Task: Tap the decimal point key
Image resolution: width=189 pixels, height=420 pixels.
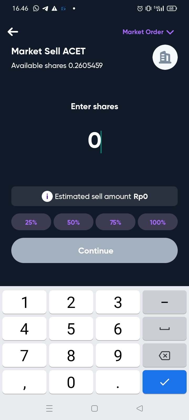Action: tap(118, 382)
